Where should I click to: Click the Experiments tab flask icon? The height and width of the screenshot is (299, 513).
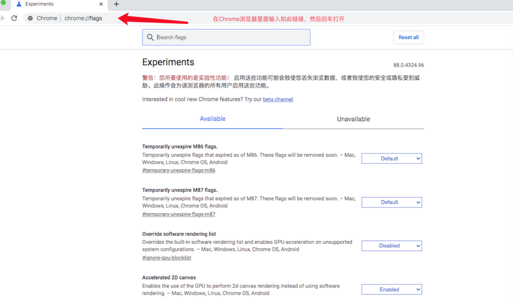19,4
